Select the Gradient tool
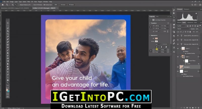The height and width of the screenshot is (109, 202). pos(8,61)
